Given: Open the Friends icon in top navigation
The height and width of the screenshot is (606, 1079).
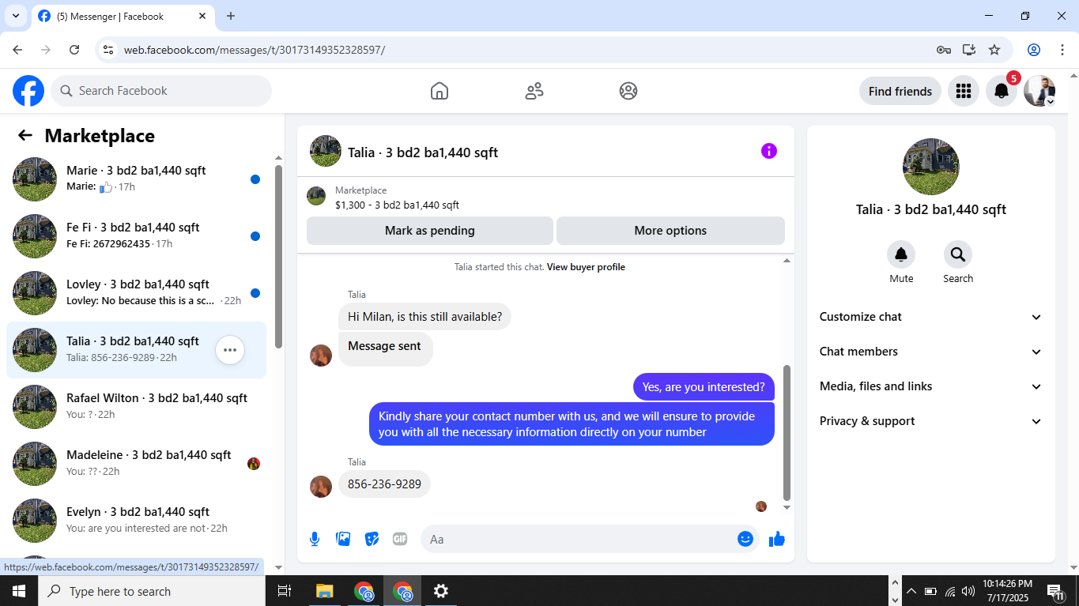Looking at the screenshot, I should coord(534,91).
